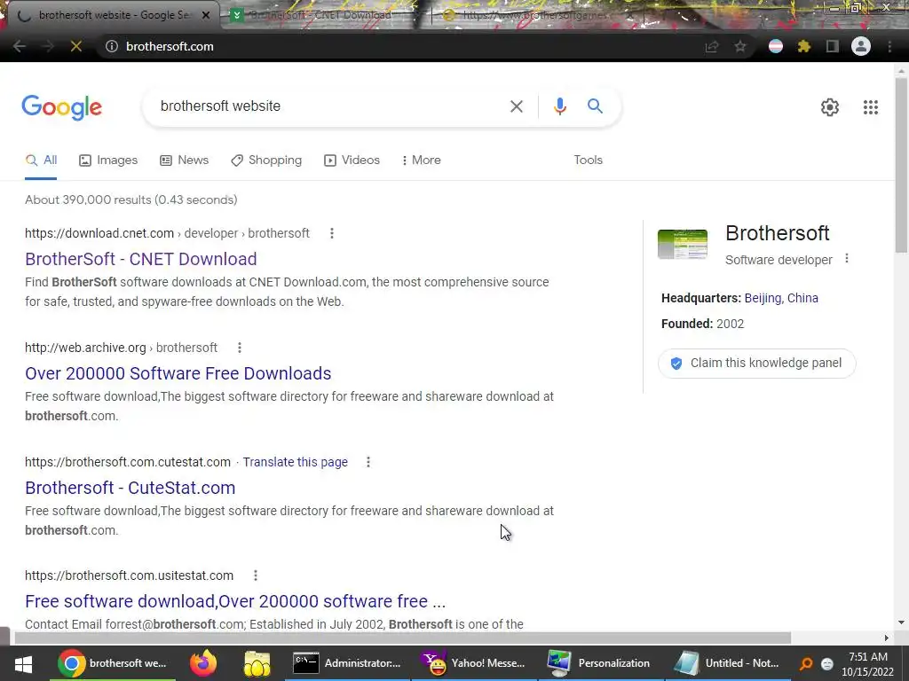Clear the search box with X
909x681 pixels.
coord(517,106)
